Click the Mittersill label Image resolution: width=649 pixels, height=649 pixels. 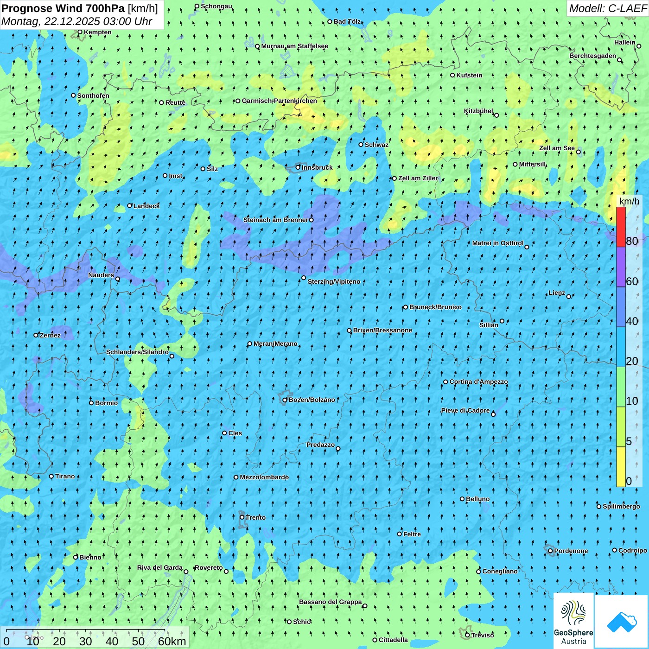click(533, 164)
